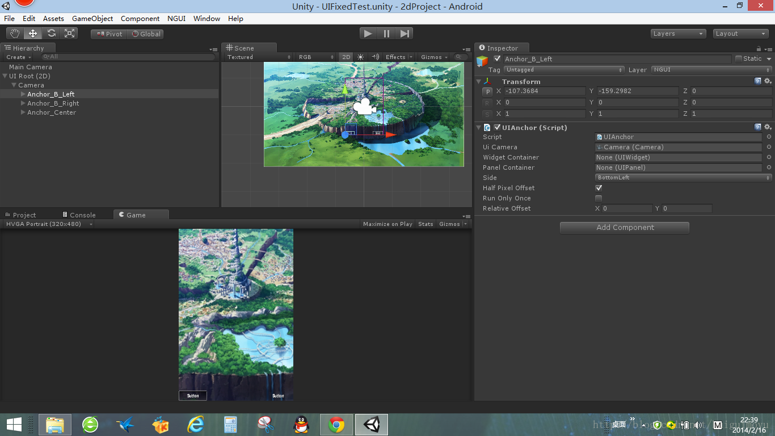Open the Layer dropdown (NGUI)
This screenshot has width=775, height=436.
711,70
